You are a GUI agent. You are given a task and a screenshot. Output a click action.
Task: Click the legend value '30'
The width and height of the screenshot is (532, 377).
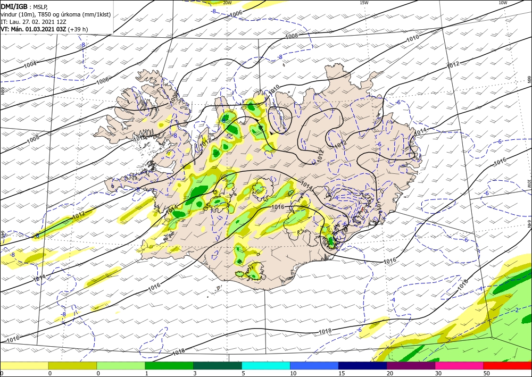[438, 373]
